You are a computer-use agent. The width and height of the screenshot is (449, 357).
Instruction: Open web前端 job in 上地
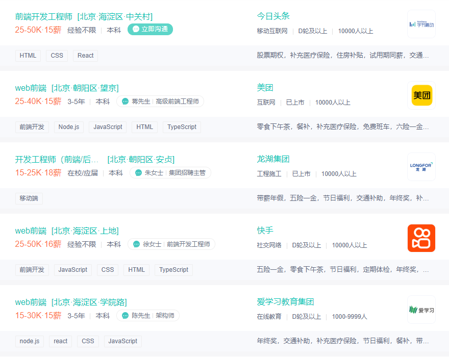coord(31,231)
